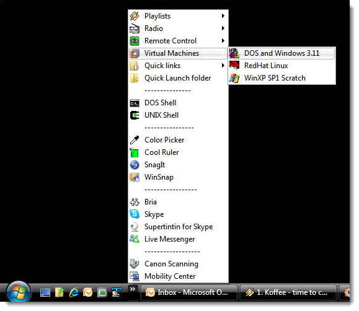Click the DOS Shell console icon
This screenshot has height=311, width=359.
point(135,103)
